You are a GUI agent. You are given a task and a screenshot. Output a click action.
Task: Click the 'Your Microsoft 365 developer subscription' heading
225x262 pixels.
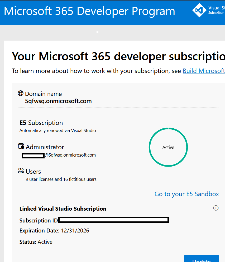(x=118, y=56)
